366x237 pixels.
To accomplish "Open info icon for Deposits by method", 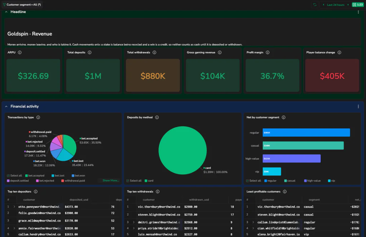I will coord(157,117).
